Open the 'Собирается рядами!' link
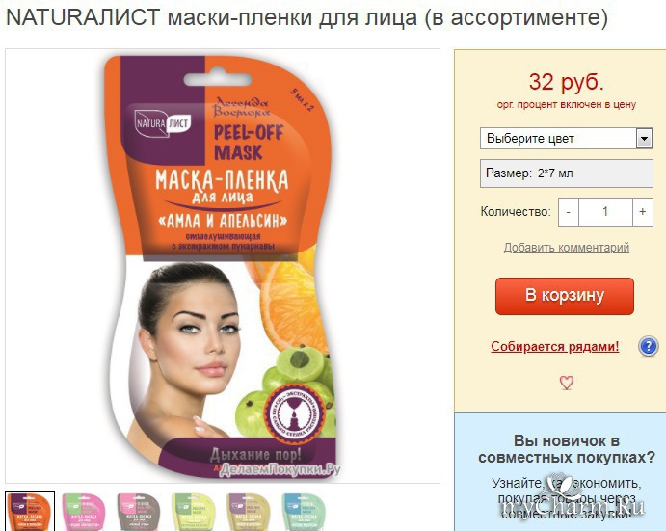The image size is (666, 531). (555, 346)
